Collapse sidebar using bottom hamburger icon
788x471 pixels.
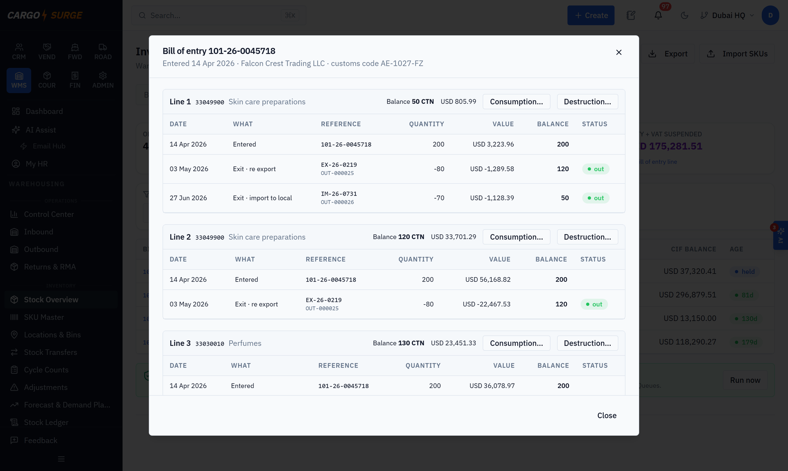coord(61,459)
